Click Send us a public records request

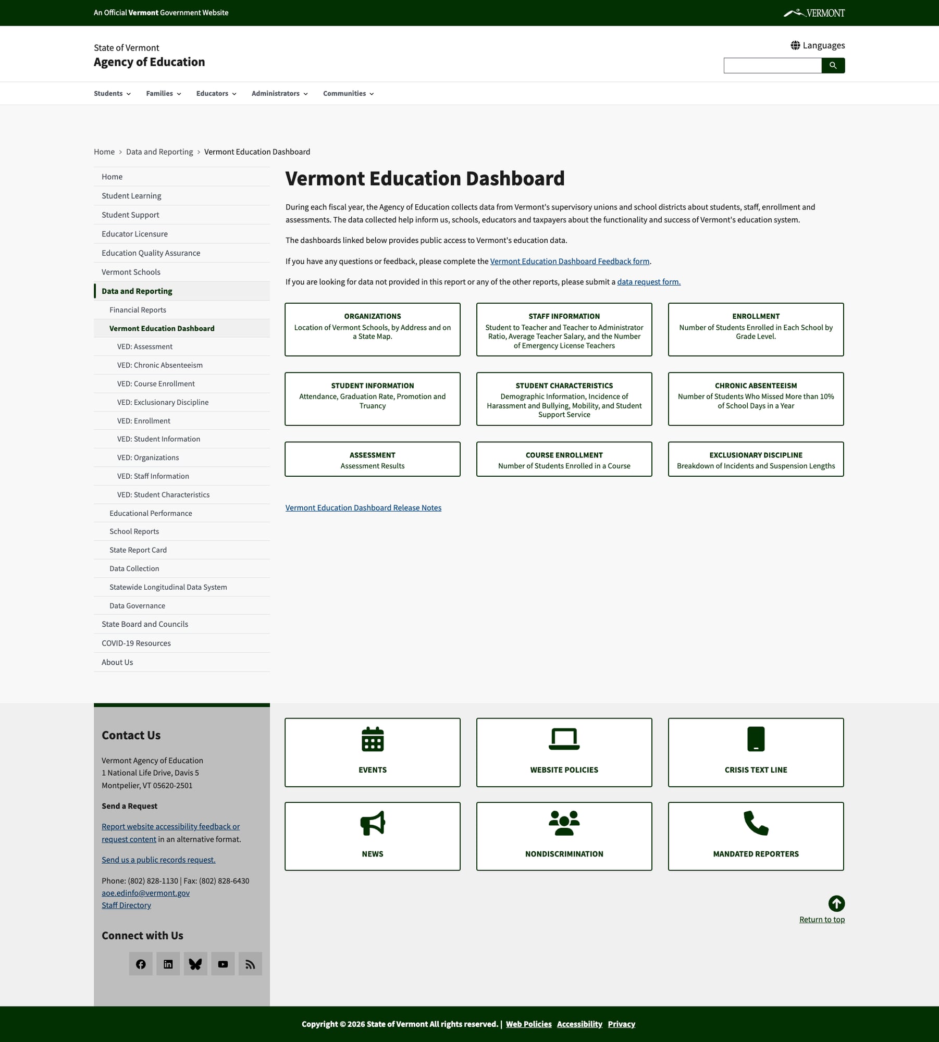pos(158,860)
